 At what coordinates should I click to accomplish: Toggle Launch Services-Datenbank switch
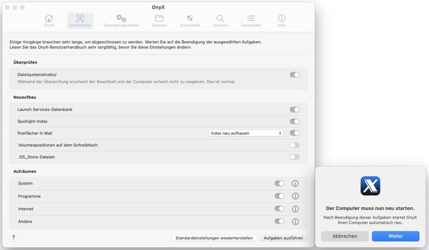[295, 110]
